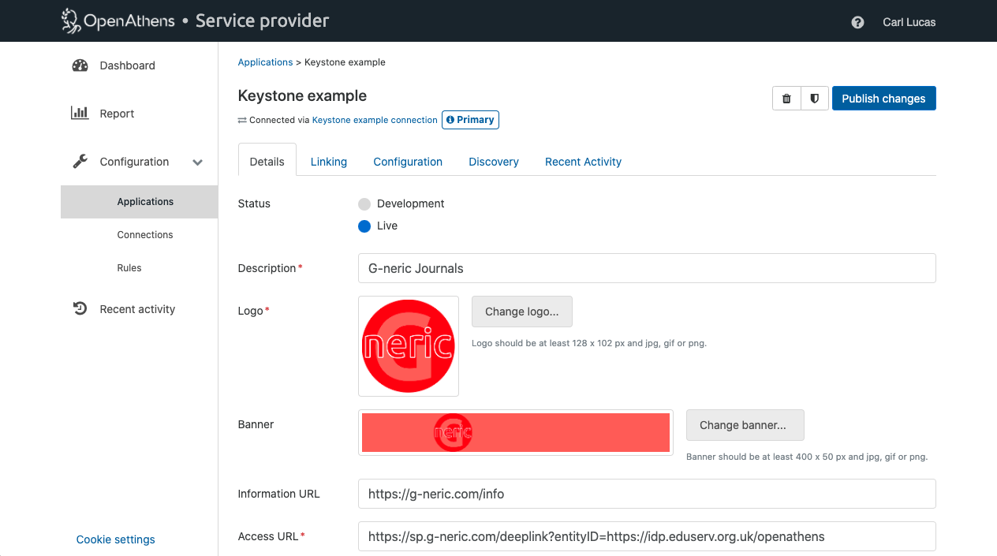The width and height of the screenshot is (997, 556).
Task: Click in the Description text field
Action: (x=646, y=268)
